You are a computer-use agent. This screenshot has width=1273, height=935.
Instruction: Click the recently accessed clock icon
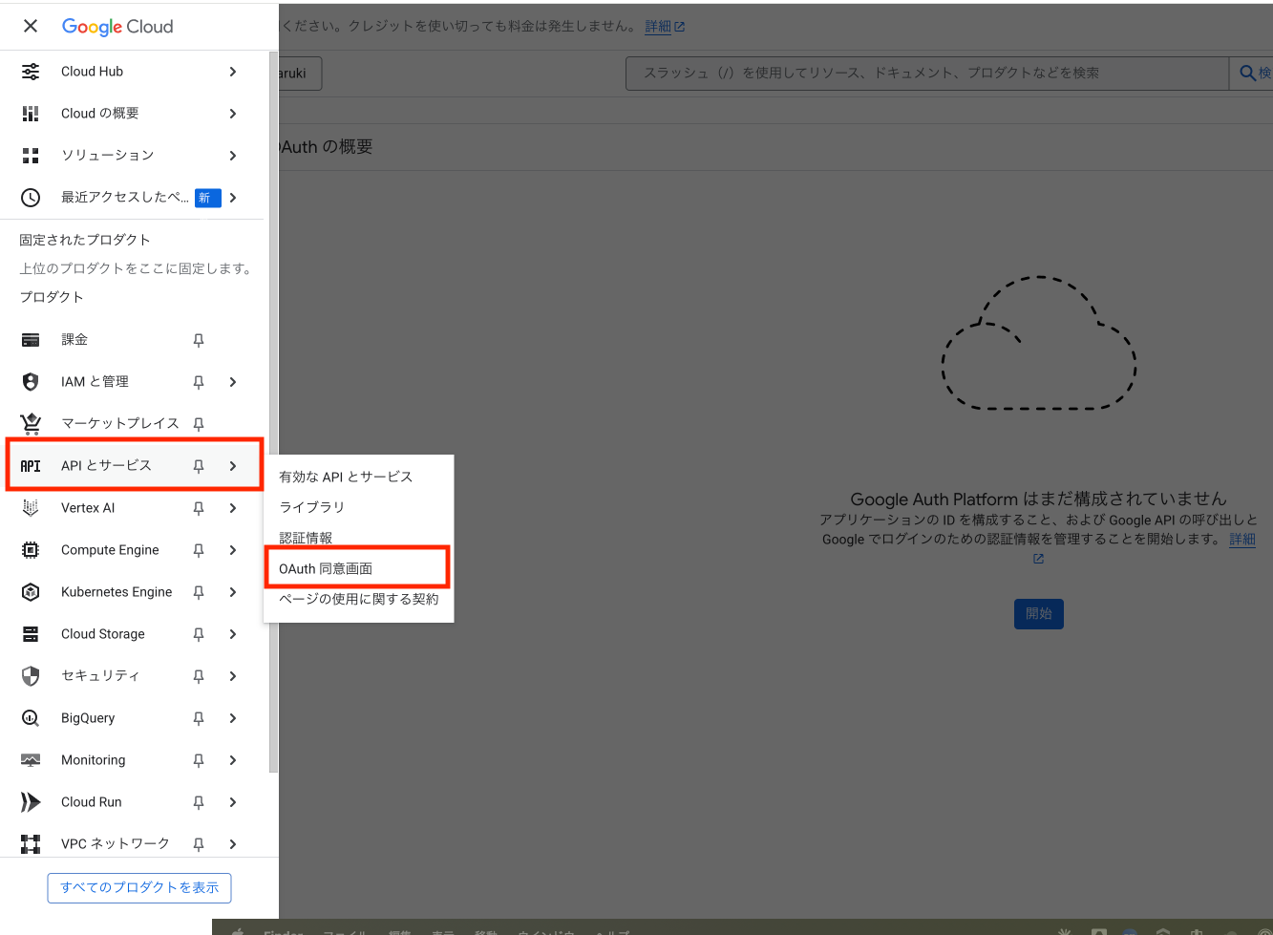click(31, 198)
